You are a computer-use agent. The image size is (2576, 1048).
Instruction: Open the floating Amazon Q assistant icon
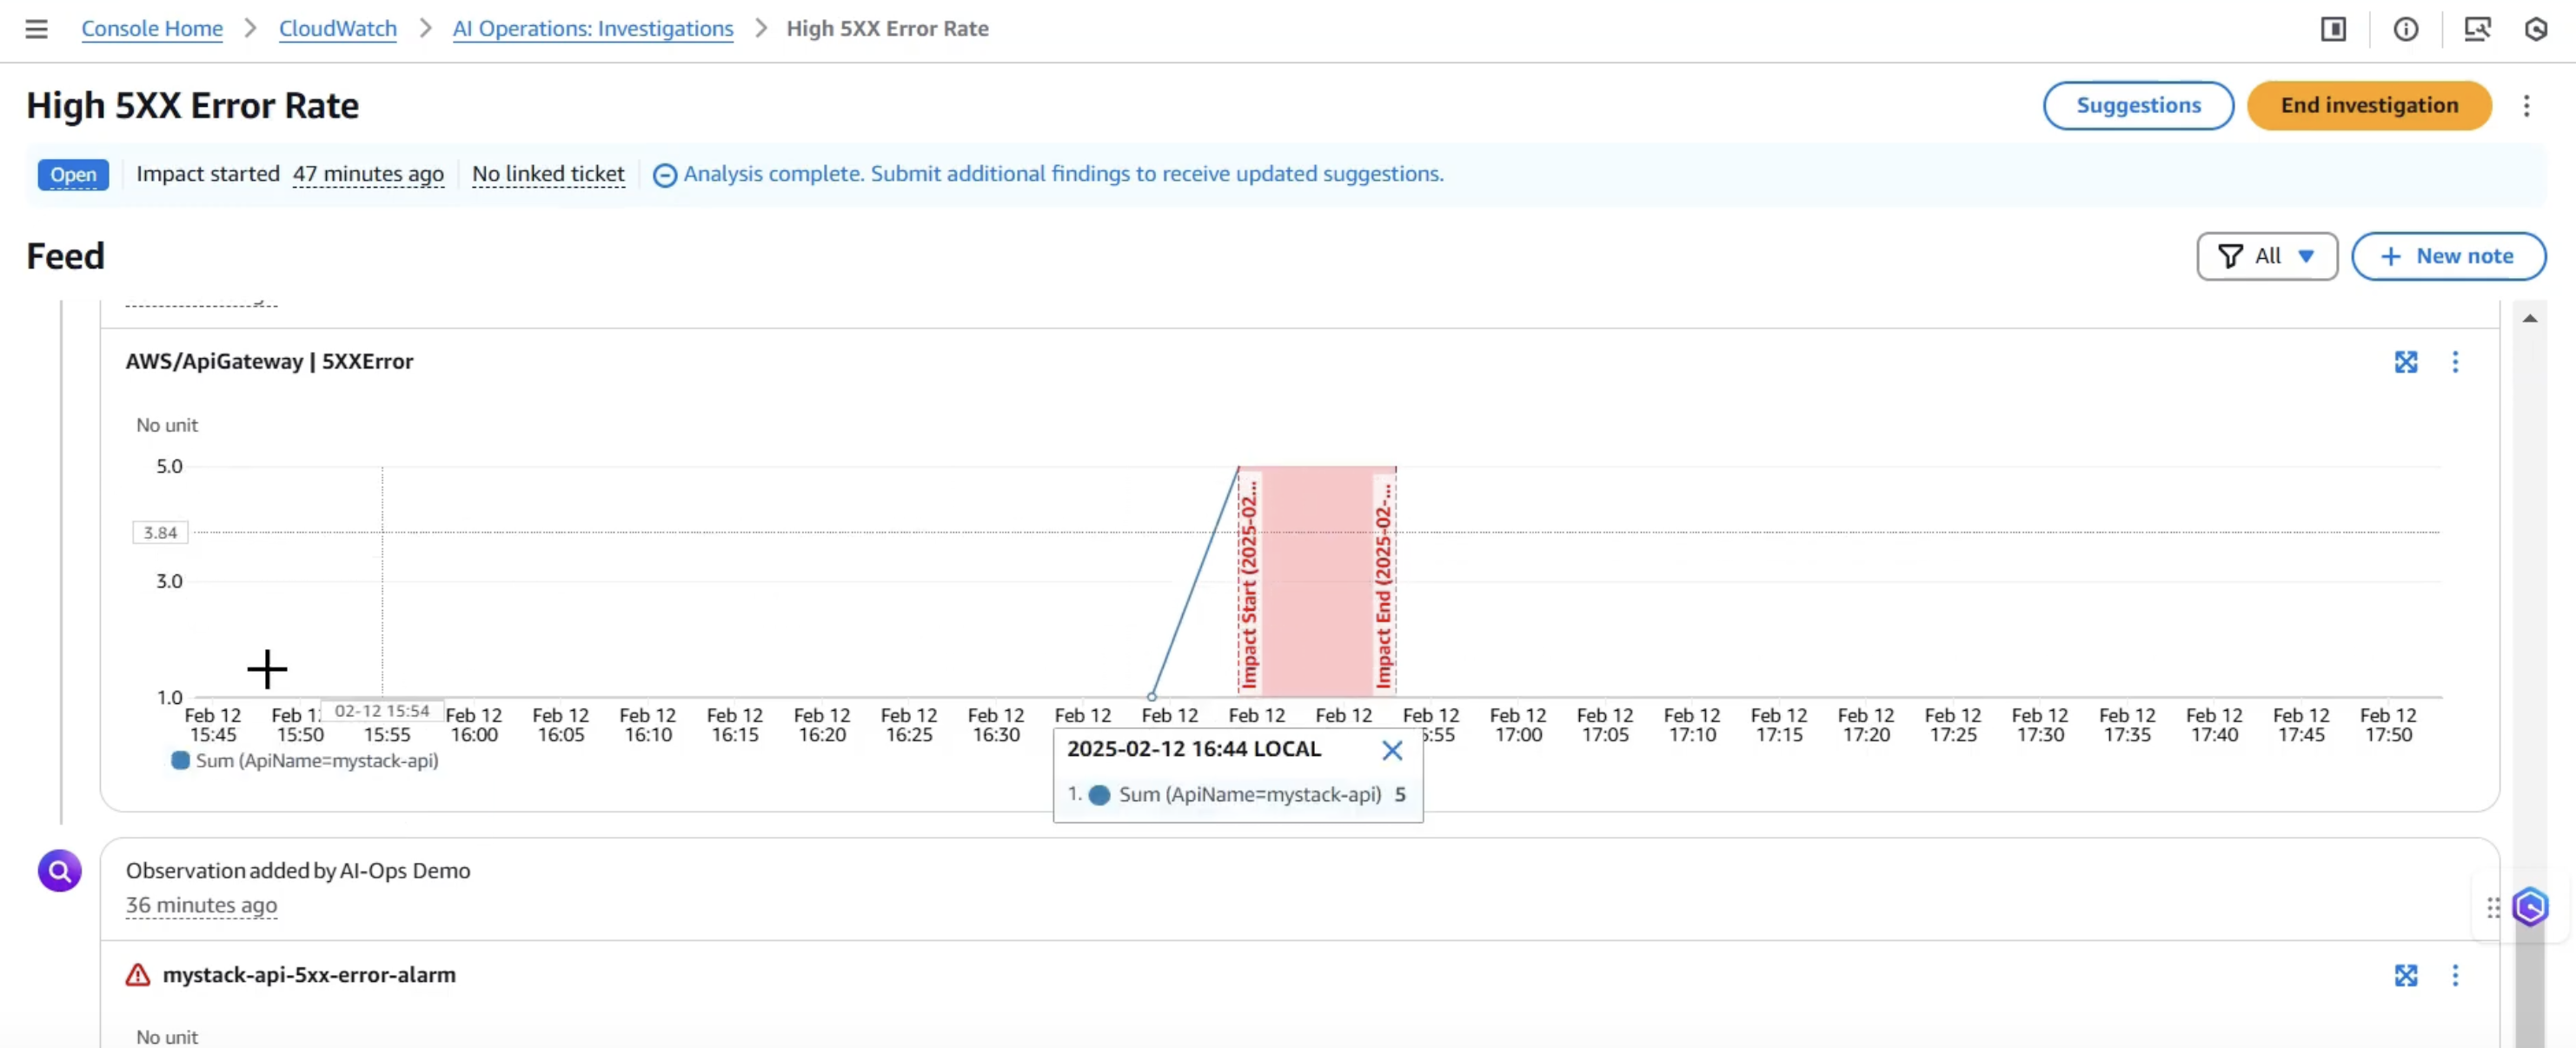2530,907
